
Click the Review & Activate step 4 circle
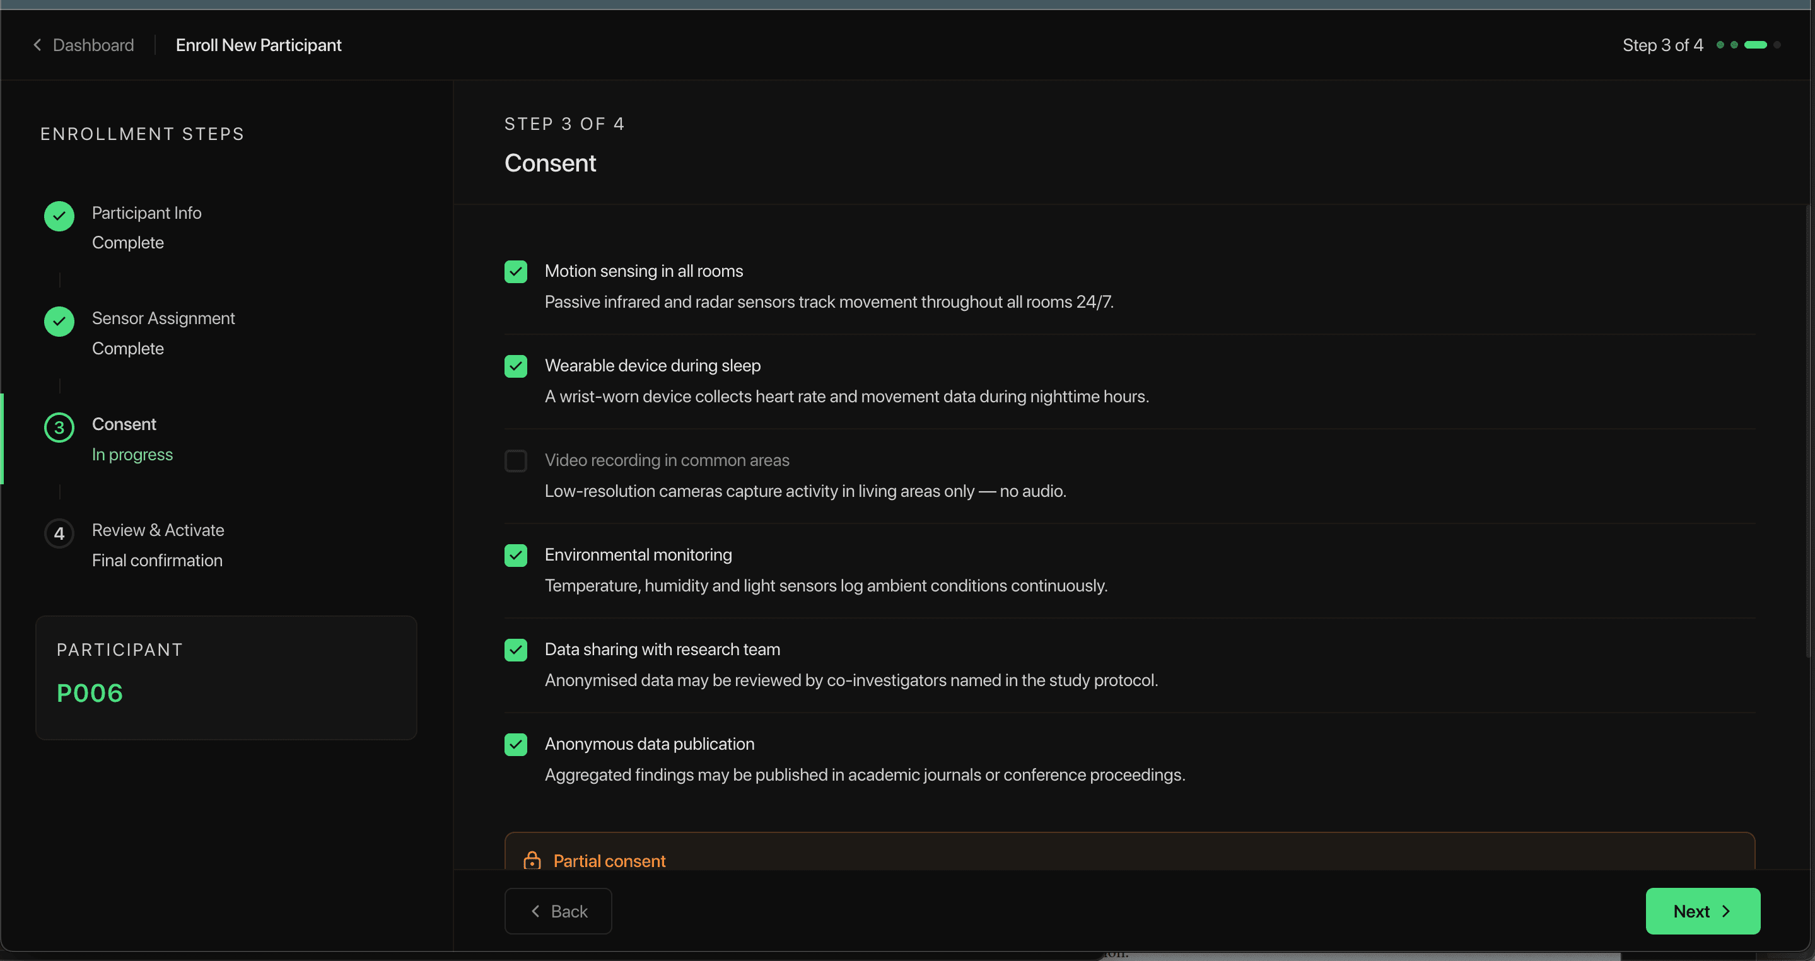(59, 533)
